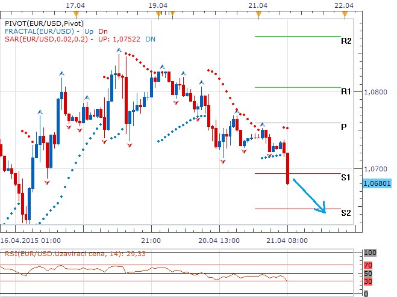Click the current price tag 1,06801
Image resolution: width=397 pixels, height=297 pixels.
point(377,183)
